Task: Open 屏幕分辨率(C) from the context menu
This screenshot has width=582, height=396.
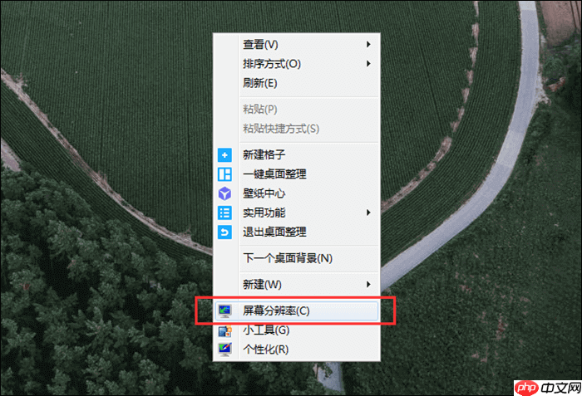Action: pyautogui.click(x=296, y=310)
